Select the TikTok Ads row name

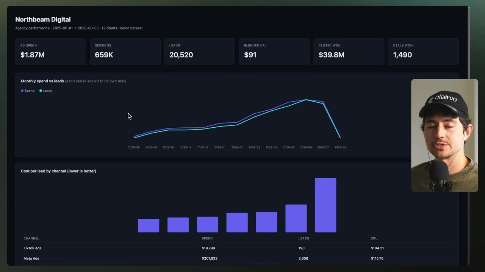[32, 248]
